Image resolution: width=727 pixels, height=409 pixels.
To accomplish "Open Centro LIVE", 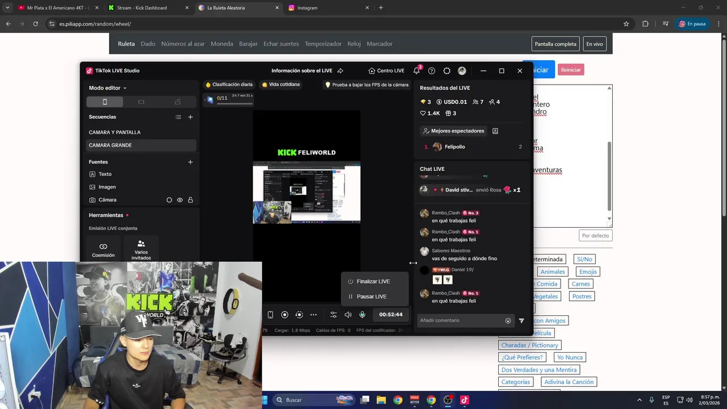I will pyautogui.click(x=386, y=71).
